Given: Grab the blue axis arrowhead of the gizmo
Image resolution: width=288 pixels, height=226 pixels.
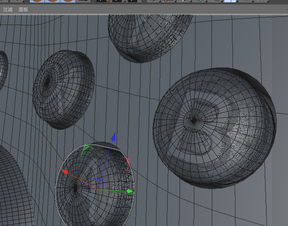Looking at the screenshot, I should pos(113,136).
